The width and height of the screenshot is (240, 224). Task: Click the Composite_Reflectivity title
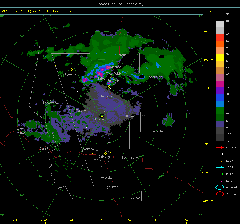click(120, 4)
